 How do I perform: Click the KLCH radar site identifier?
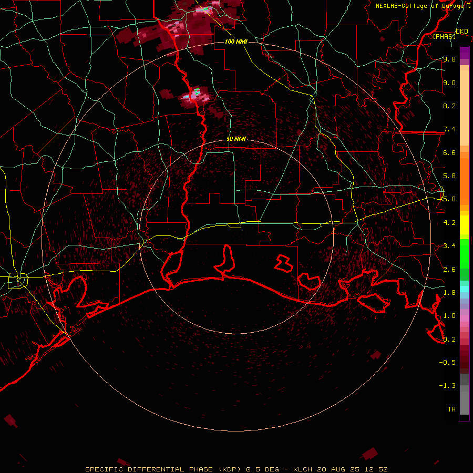(303, 469)
